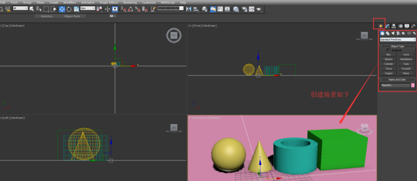The width and height of the screenshot is (417, 181).
Task: Collapse the Object Type rollout
Action: click(x=381, y=46)
